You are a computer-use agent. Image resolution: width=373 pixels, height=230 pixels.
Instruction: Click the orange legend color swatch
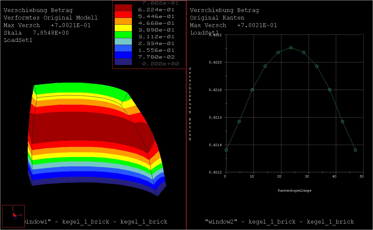coord(123,21)
